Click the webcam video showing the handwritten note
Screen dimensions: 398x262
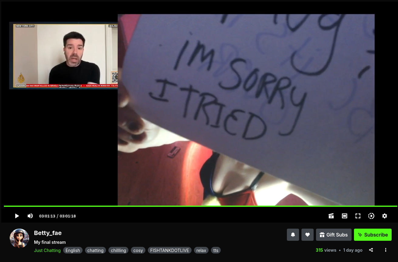246,110
